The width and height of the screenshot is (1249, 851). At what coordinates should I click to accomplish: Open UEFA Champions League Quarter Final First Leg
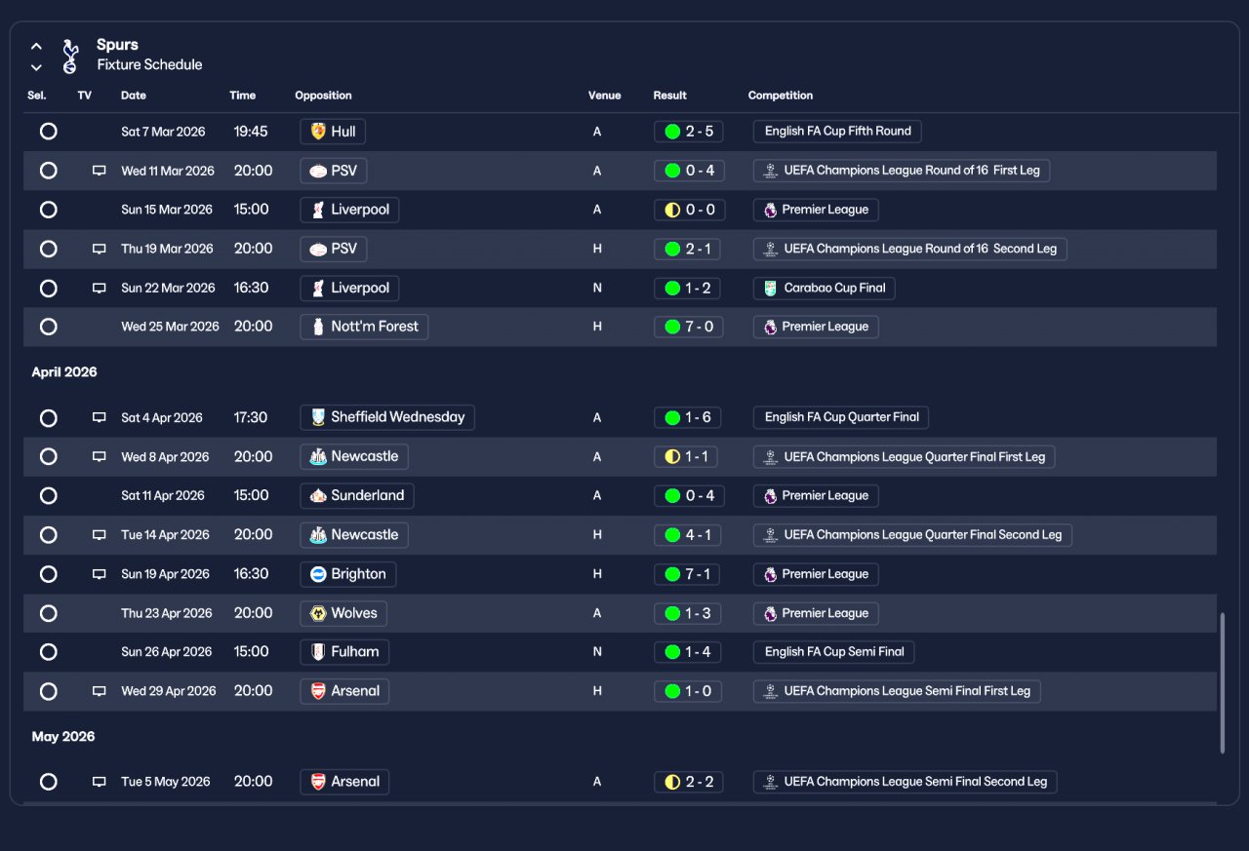point(905,456)
